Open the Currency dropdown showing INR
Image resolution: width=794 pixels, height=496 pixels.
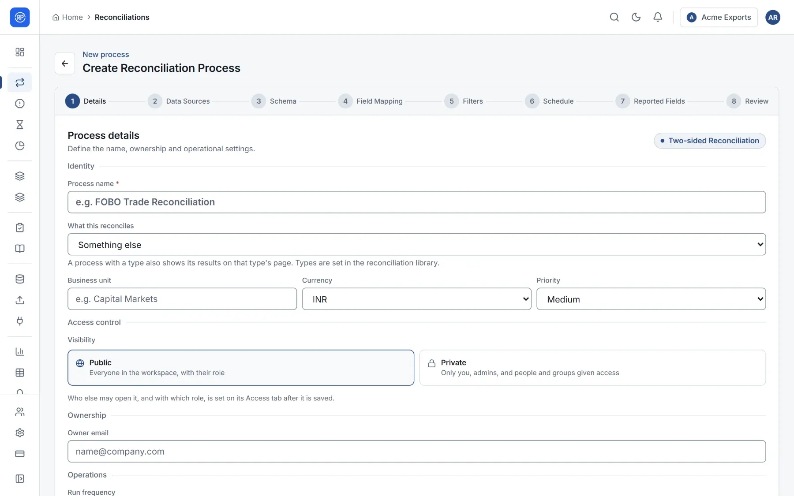coord(417,299)
